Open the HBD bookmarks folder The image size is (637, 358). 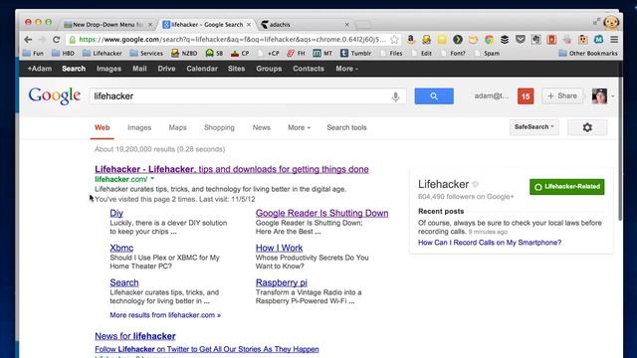coord(64,53)
